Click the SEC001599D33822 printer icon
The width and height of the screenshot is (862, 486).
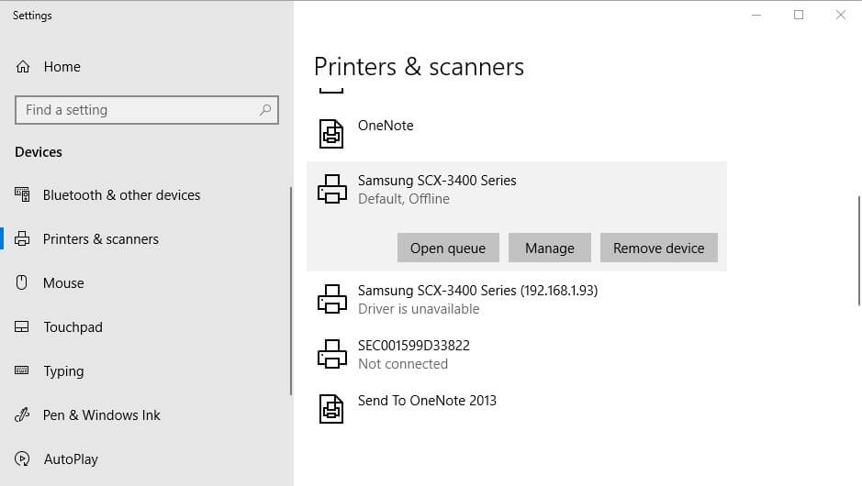coord(331,354)
